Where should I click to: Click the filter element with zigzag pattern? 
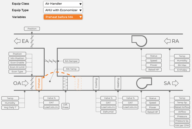tap(66, 83)
